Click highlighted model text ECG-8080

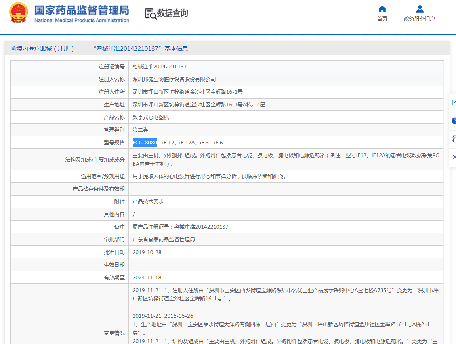point(145,143)
